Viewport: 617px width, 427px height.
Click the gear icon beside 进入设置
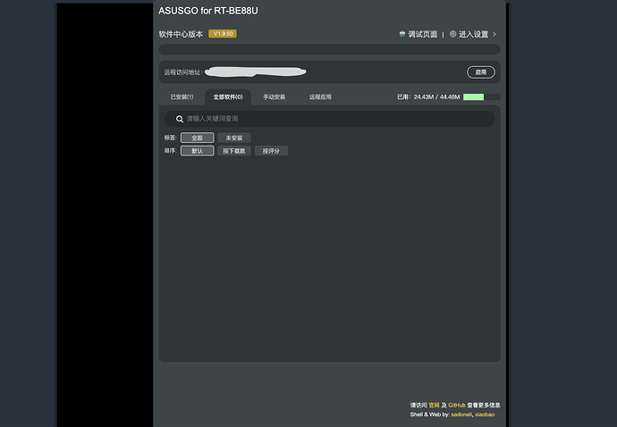click(x=452, y=34)
